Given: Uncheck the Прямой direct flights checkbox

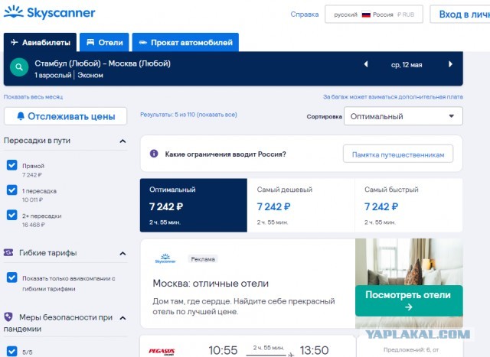Looking at the screenshot, I should pyautogui.click(x=12, y=165).
